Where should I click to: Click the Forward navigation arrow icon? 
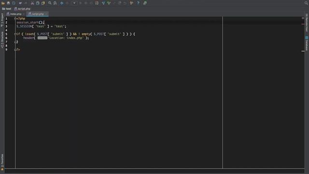pyautogui.click(x=67, y=3)
